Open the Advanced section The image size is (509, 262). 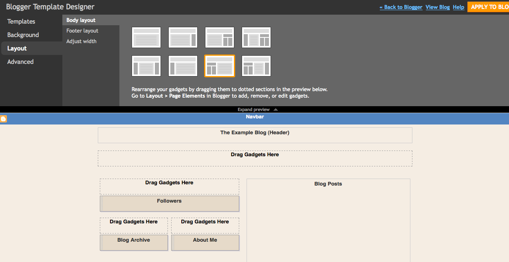[x=20, y=62]
